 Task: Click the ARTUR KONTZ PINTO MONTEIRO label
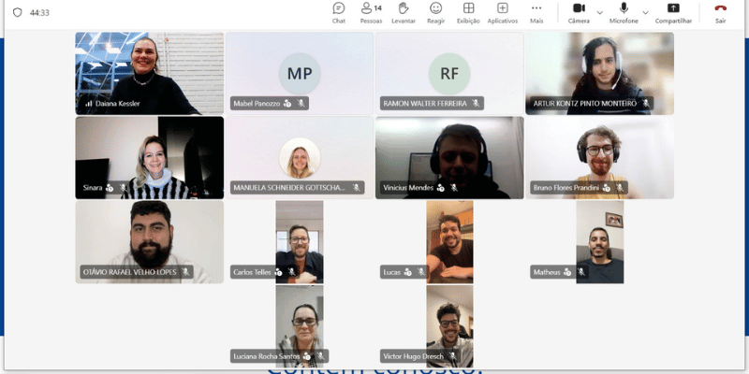(584, 104)
